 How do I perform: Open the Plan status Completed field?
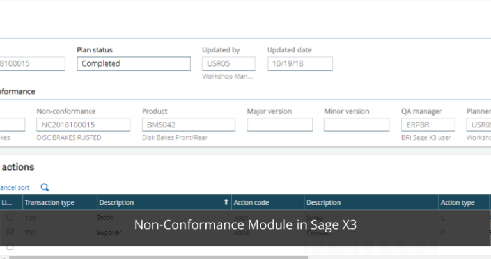(x=134, y=63)
